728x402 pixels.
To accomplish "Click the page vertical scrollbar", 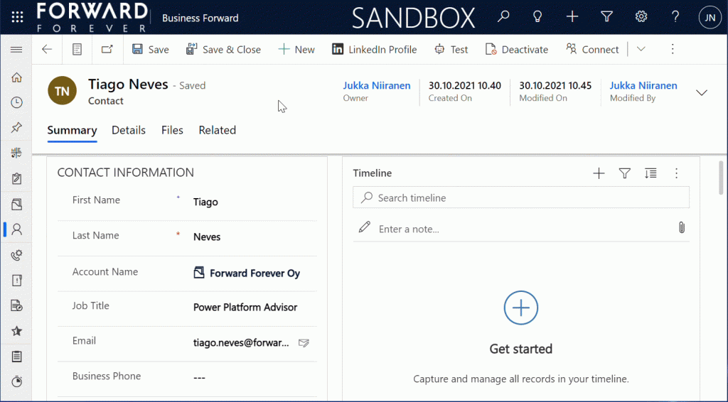I will click(721, 178).
